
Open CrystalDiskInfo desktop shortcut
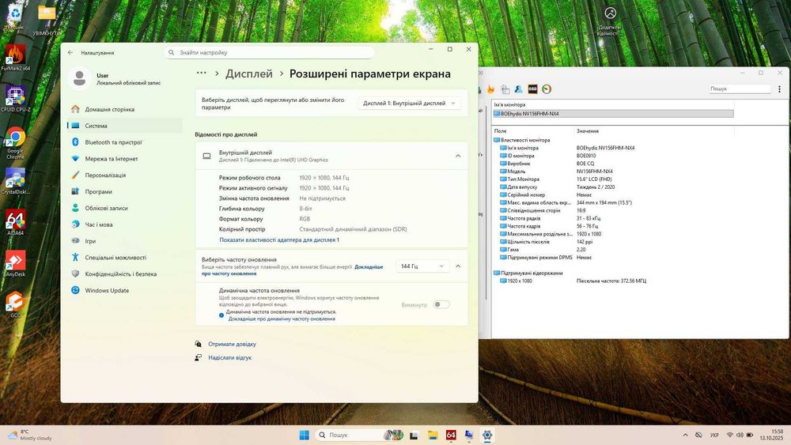(15, 182)
